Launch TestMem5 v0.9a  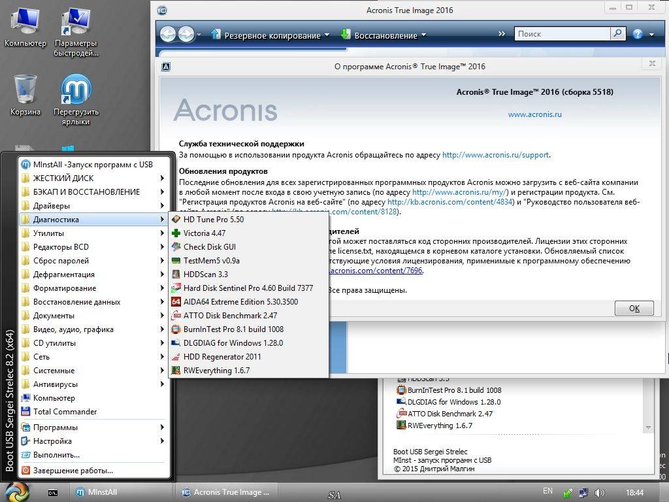point(249,260)
